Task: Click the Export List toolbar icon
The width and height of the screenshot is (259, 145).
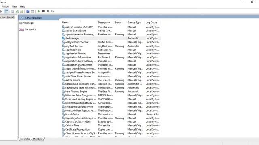Action: tap(21, 11)
